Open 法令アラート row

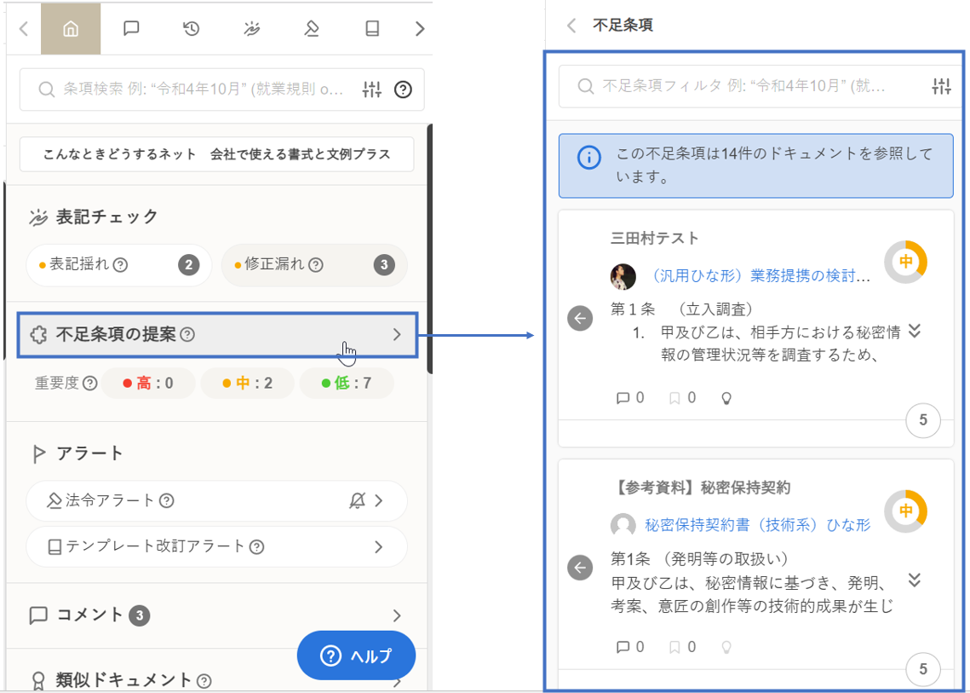(216, 500)
